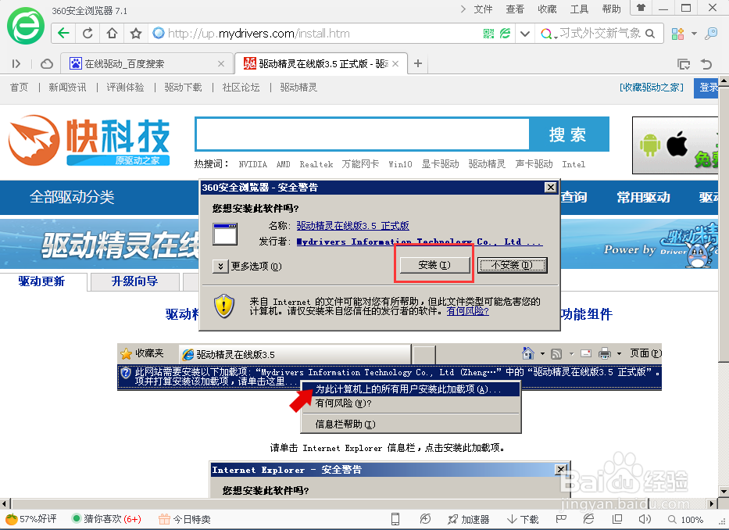Reload the page with the refresh icon

pyautogui.click(x=88, y=34)
